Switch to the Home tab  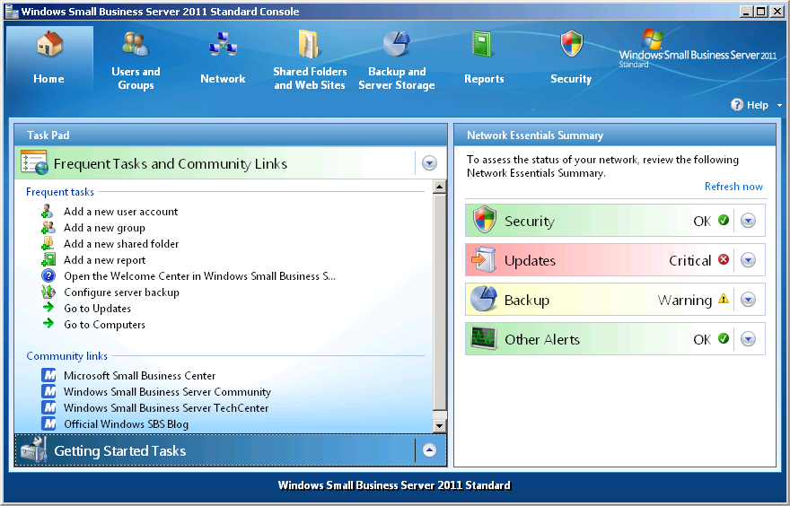tap(49, 58)
